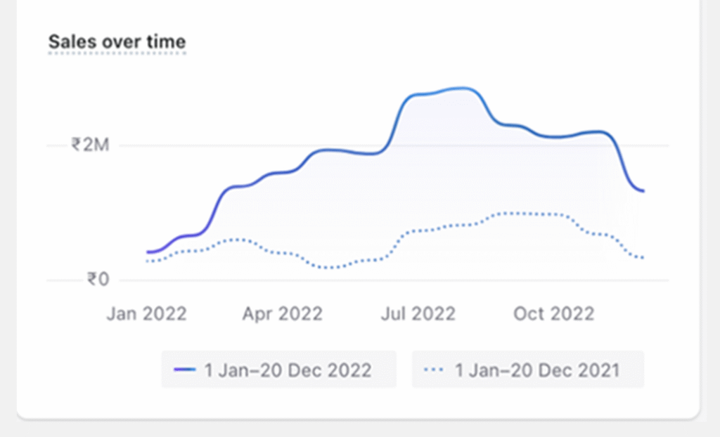
Task: Click the solid line icon in legend
Action: tap(184, 370)
